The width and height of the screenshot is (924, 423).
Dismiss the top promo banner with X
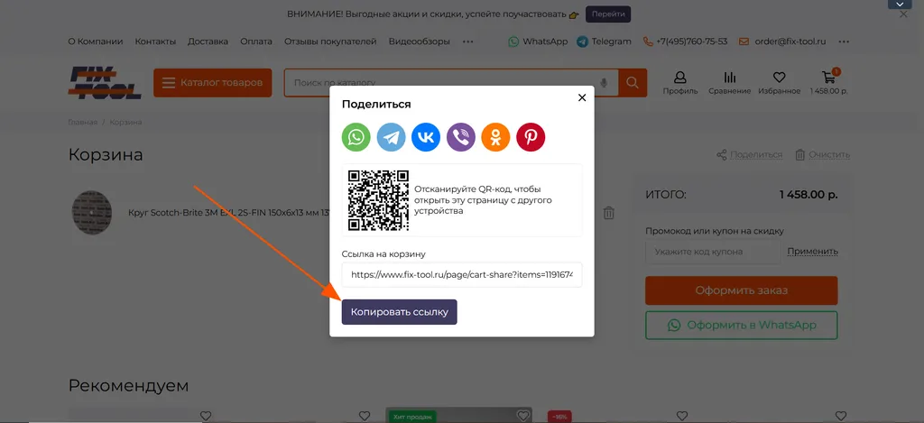[903, 14]
